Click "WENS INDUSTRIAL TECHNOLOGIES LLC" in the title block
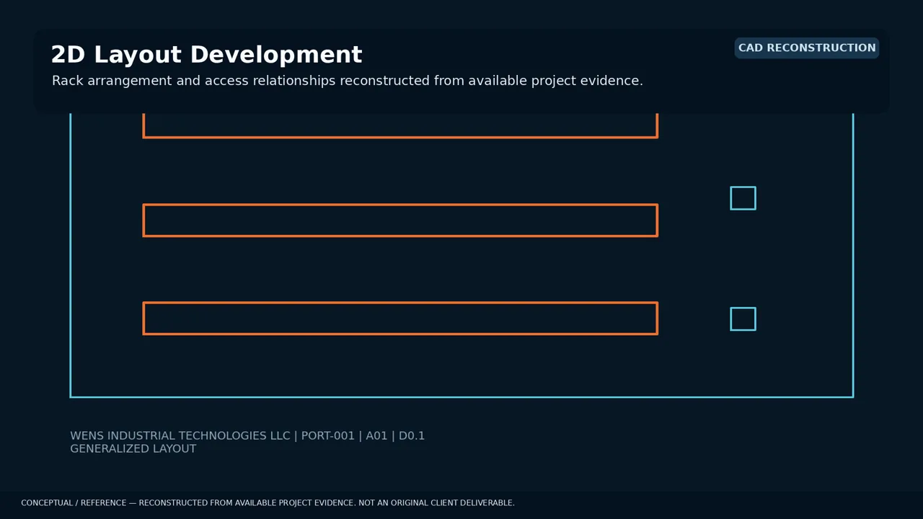 click(x=180, y=435)
